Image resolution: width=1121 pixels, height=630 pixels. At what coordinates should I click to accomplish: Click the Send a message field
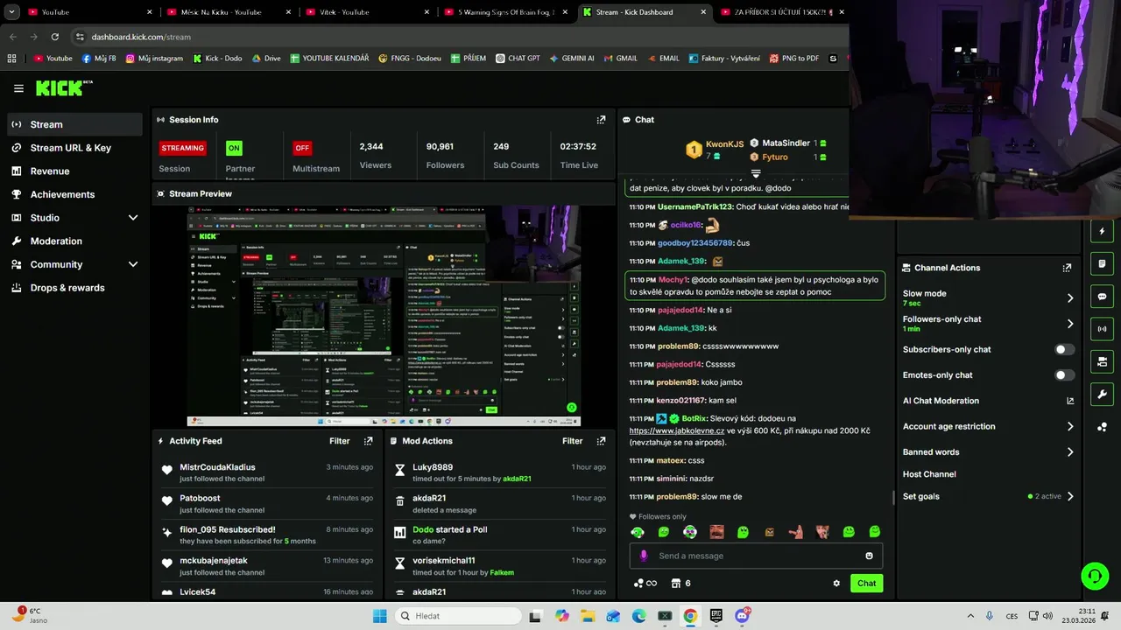point(756,556)
